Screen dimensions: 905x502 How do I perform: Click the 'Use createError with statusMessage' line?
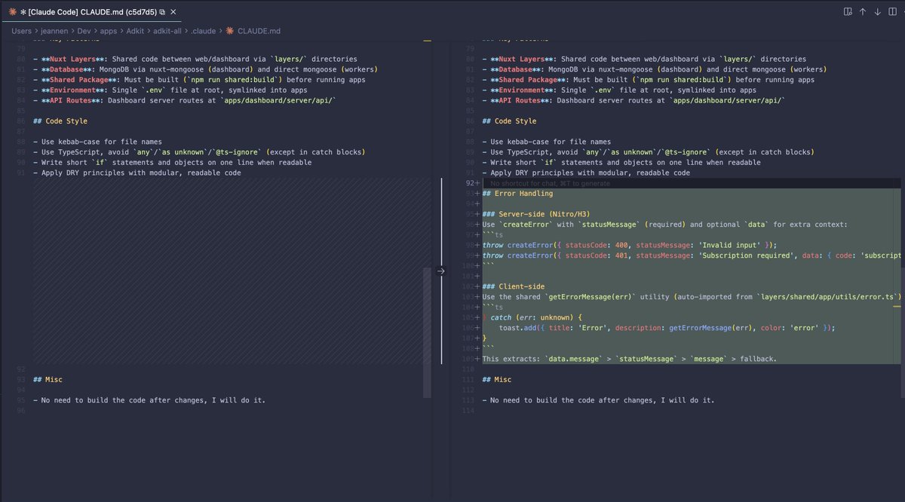(x=664, y=225)
